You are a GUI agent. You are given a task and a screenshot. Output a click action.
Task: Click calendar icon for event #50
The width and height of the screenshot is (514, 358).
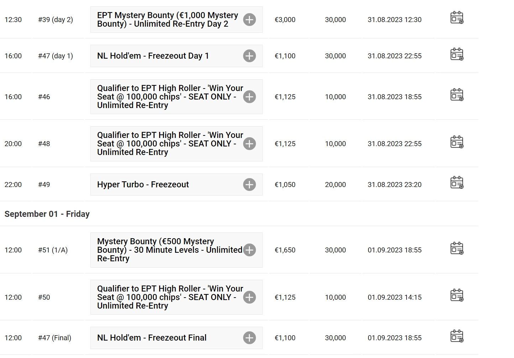click(x=457, y=295)
